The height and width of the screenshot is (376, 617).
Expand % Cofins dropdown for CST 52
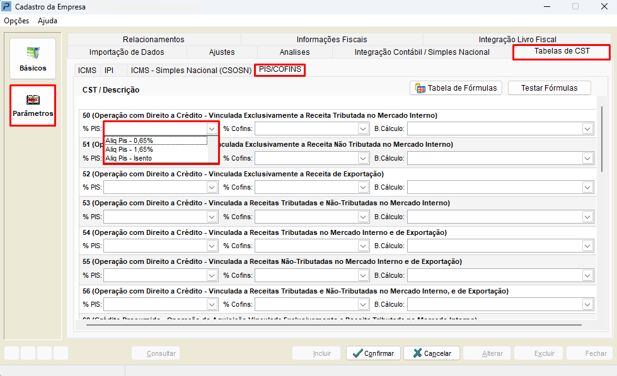coord(363,187)
